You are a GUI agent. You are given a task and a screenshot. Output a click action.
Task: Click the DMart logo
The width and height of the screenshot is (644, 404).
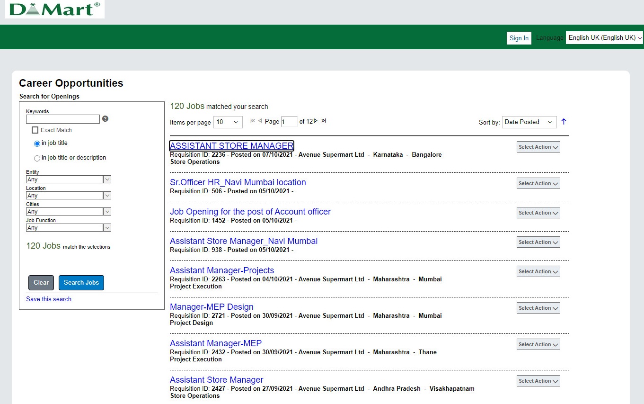coord(55,9)
